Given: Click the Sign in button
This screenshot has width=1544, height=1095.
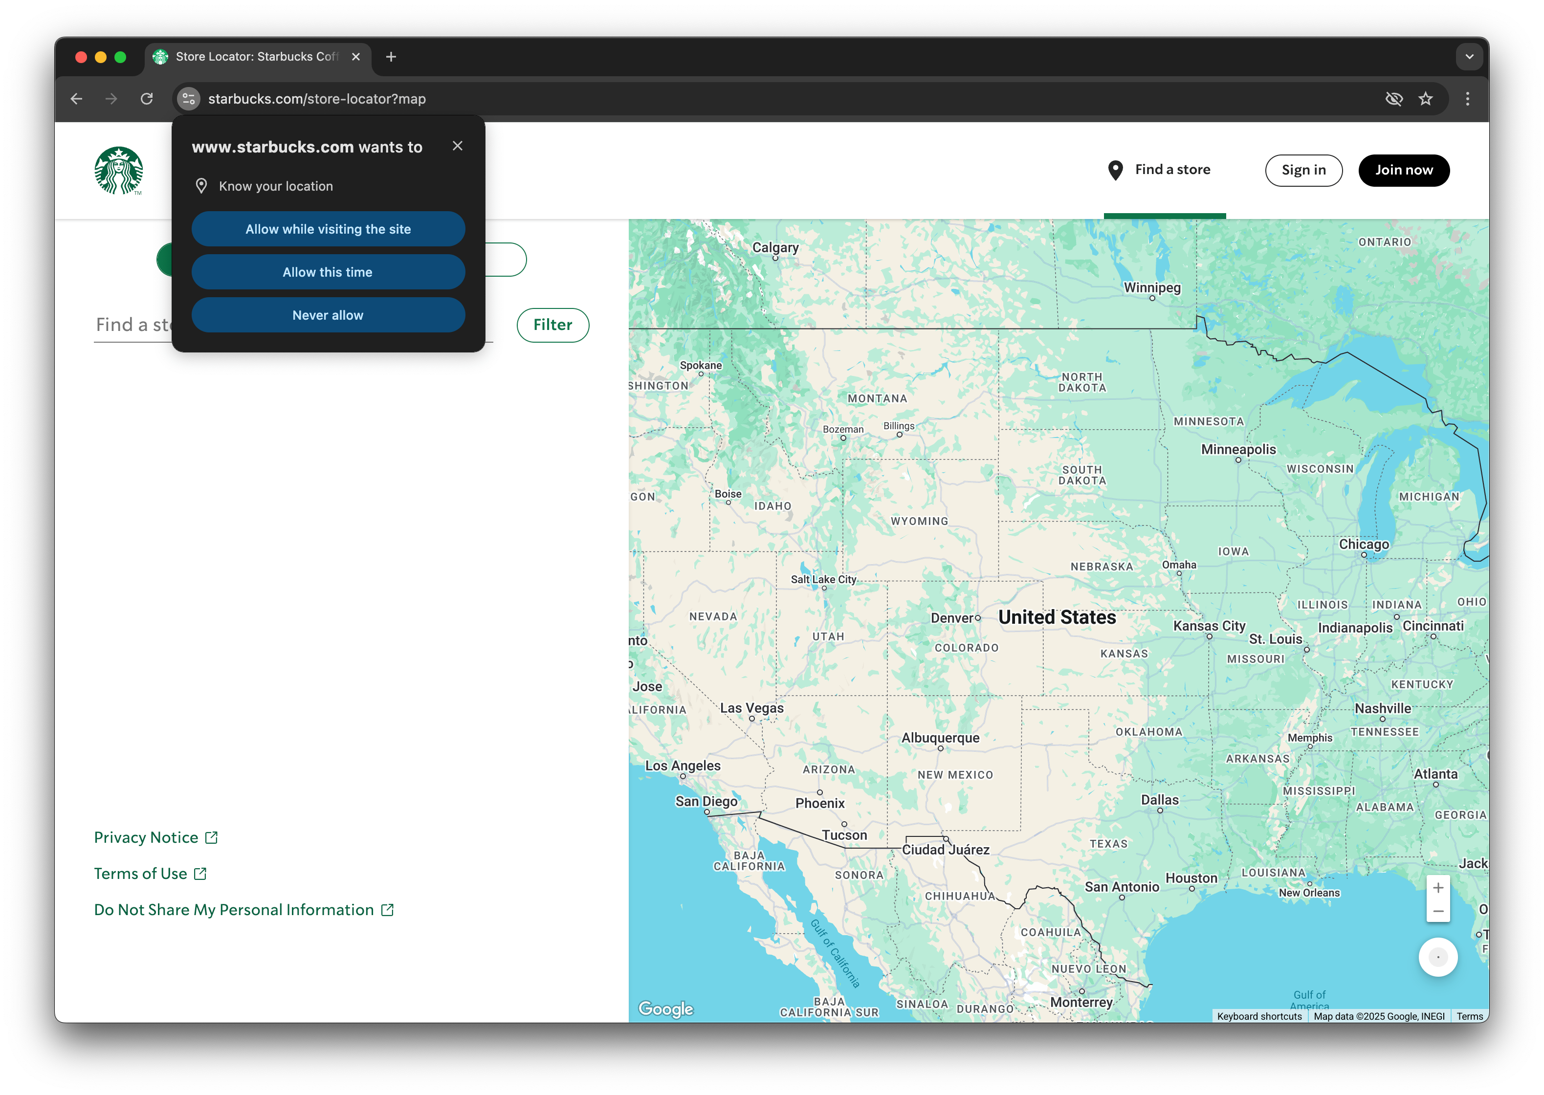Looking at the screenshot, I should pos(1303,170).
